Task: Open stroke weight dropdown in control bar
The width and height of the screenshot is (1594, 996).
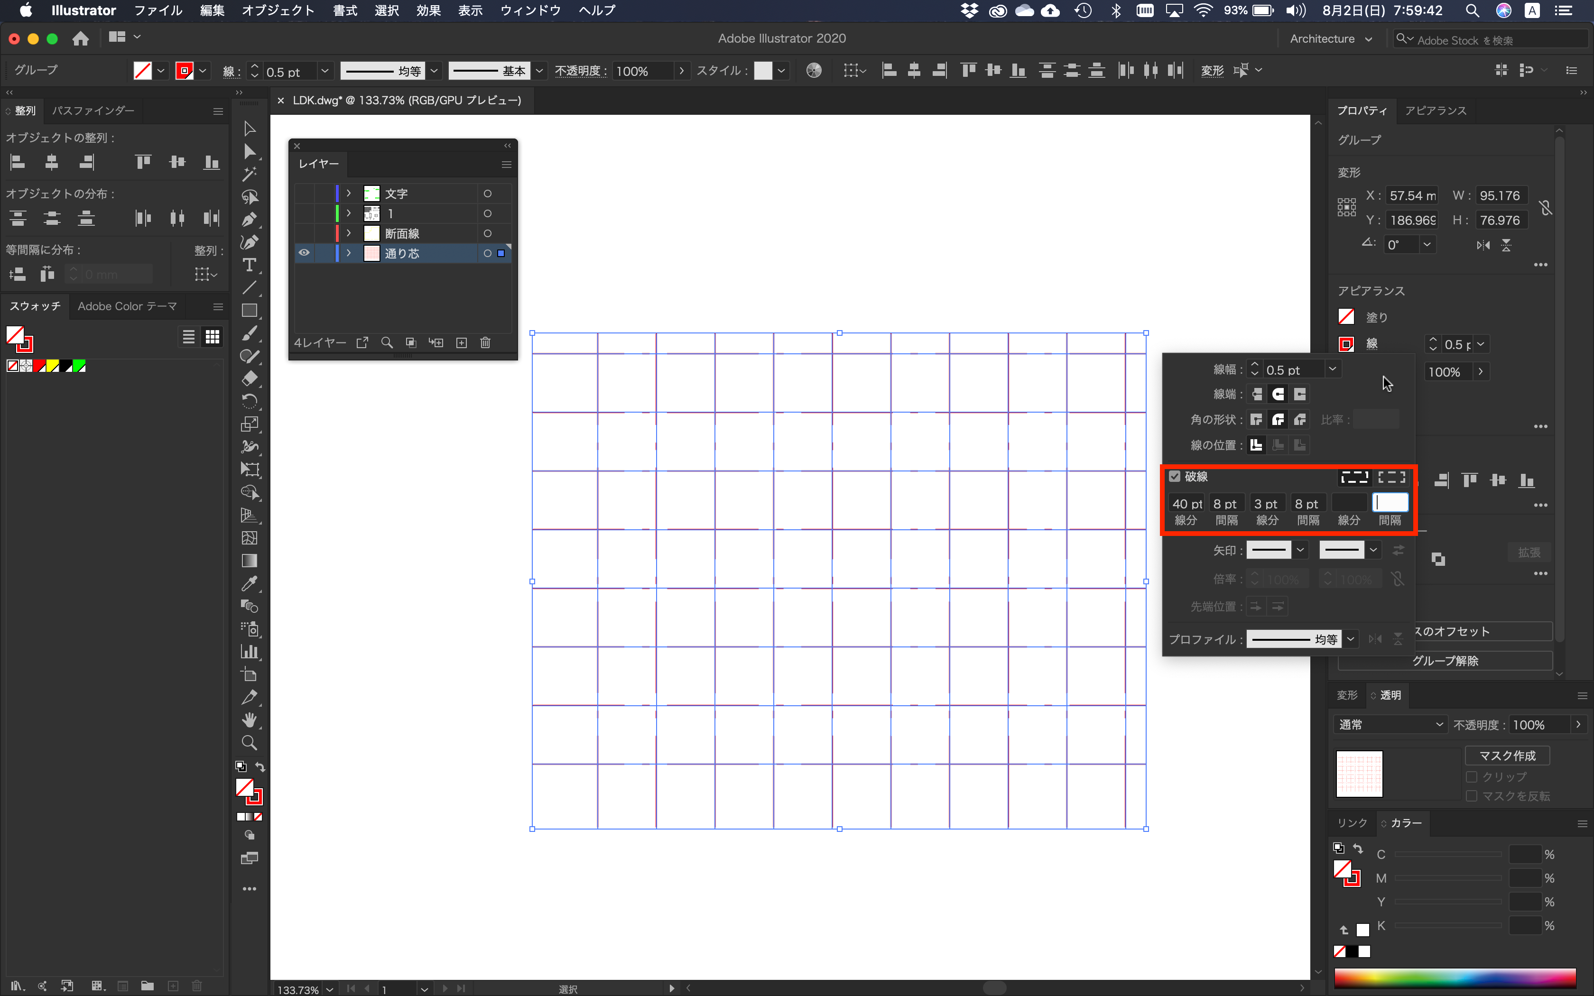Action: [324, 71]
